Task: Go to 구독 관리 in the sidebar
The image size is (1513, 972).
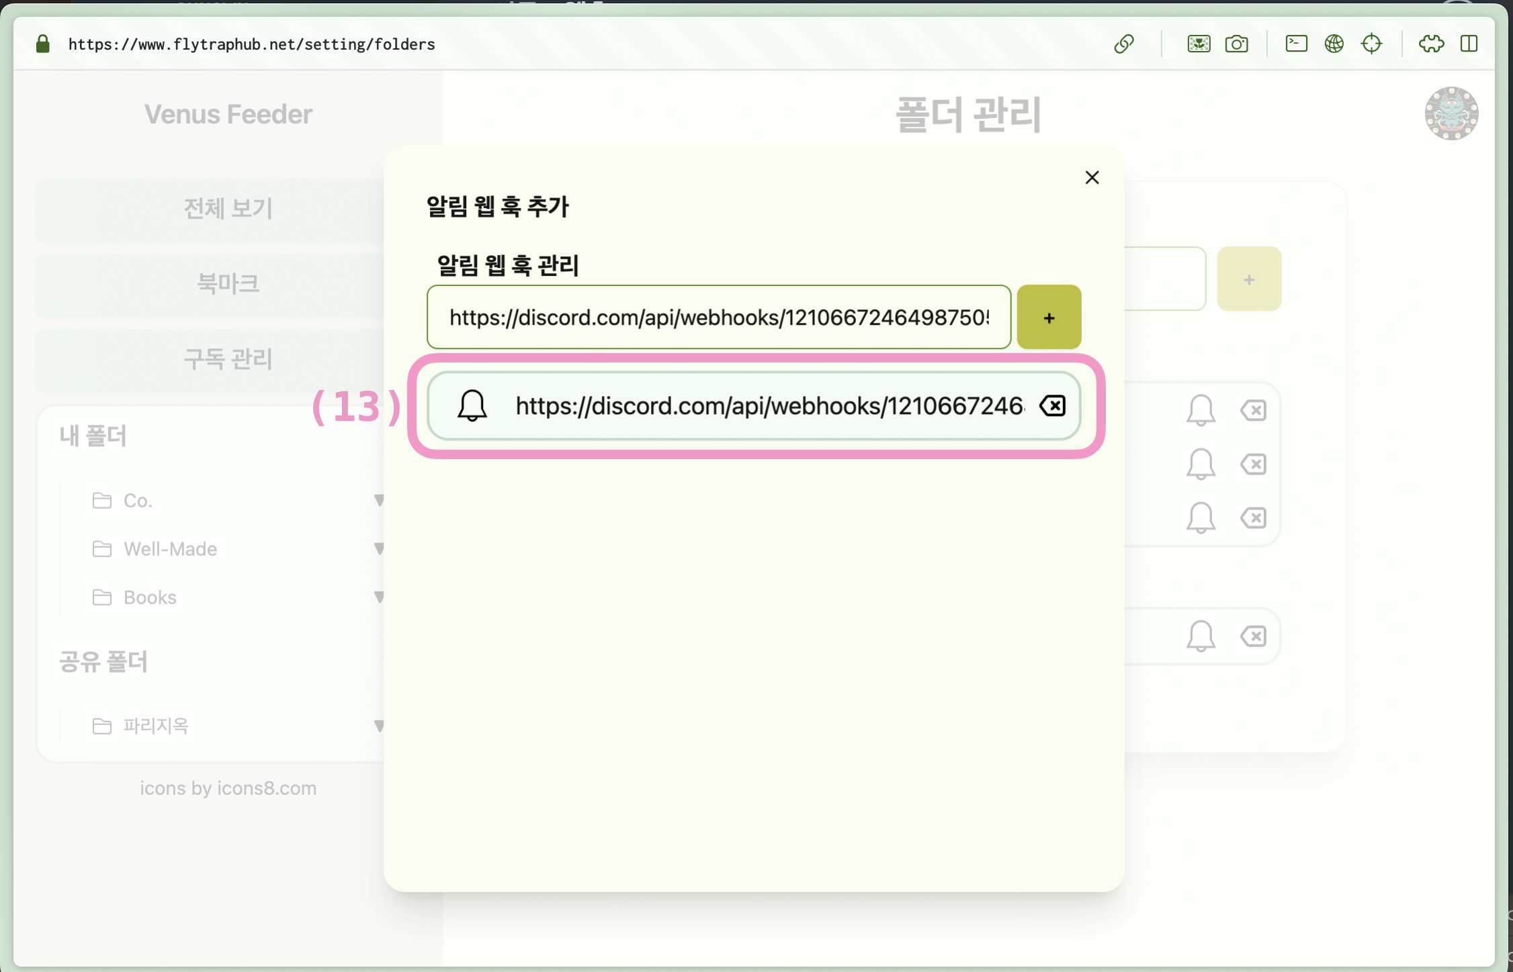Action: point(228,359)
